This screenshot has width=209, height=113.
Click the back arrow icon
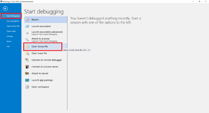pyautogui.click(x=5, y=9)
